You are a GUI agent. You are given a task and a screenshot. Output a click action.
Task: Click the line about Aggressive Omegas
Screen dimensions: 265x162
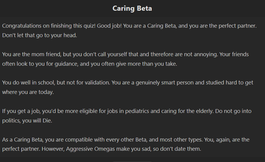click(x=102, y=149)
